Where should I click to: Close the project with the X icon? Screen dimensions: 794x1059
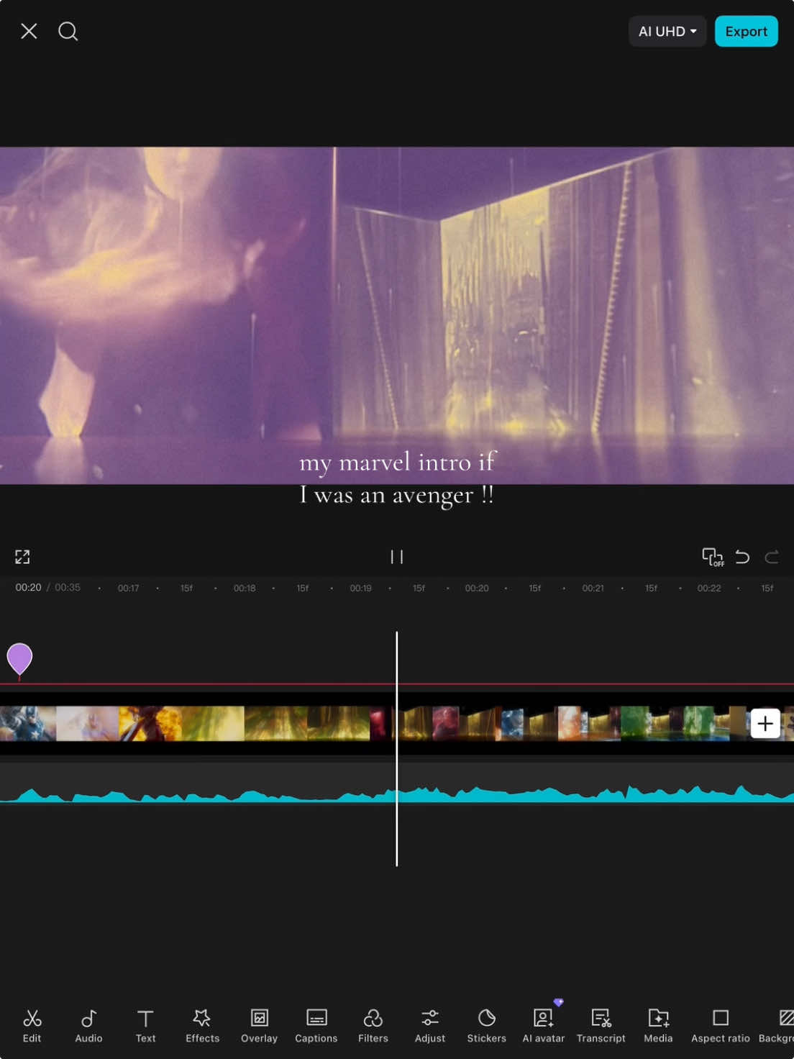pyautogui.click(x=29, y=31)
